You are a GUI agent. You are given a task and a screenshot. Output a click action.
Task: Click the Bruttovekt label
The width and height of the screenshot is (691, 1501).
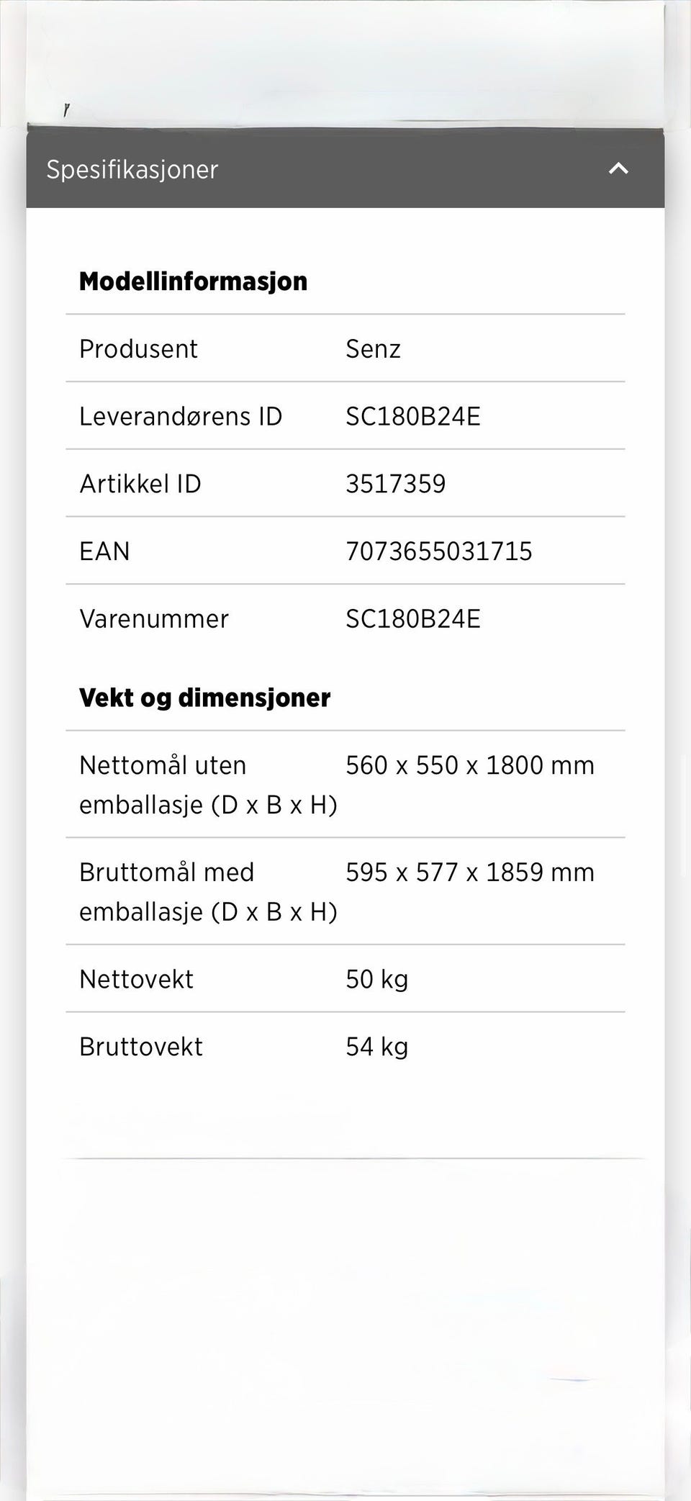tap(141, 1047)
